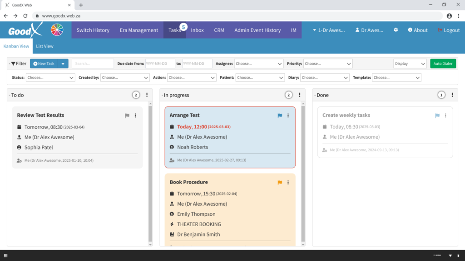Go back in the browser
The image size is (465, 261).
(5, 16)
